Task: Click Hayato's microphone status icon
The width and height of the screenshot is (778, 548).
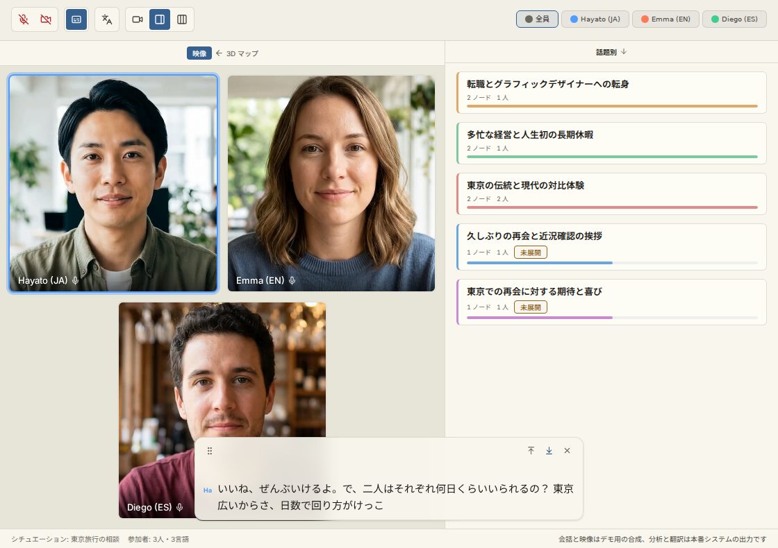Action: 76,280
